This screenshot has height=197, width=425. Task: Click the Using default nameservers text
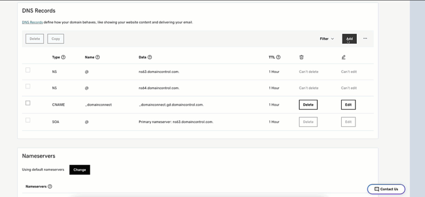tap(43, 170)
